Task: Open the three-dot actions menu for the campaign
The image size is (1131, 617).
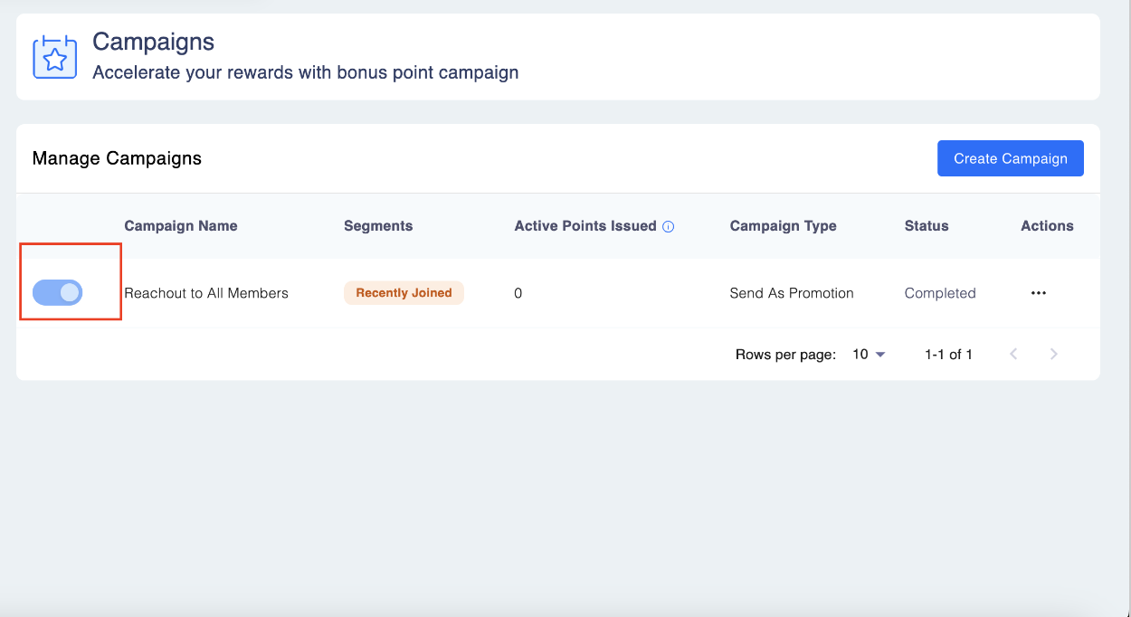Action: (x=1039, y=293)
